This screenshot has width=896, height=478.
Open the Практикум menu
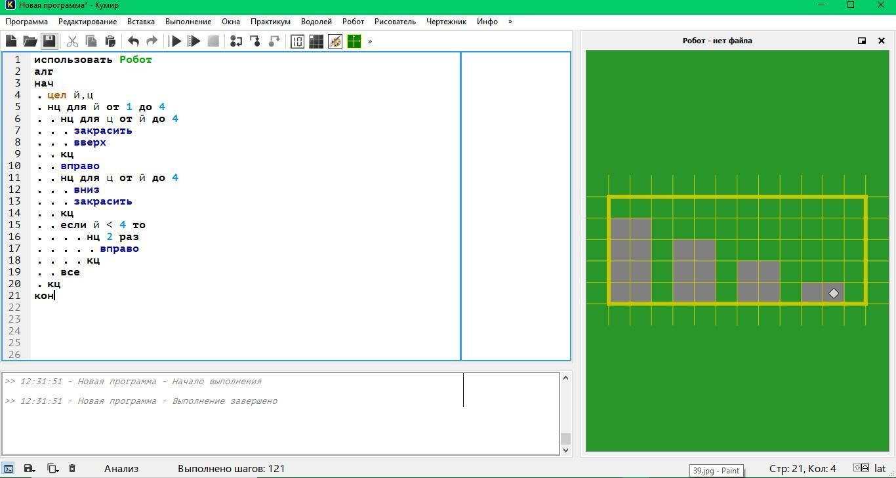coord(270,22)
